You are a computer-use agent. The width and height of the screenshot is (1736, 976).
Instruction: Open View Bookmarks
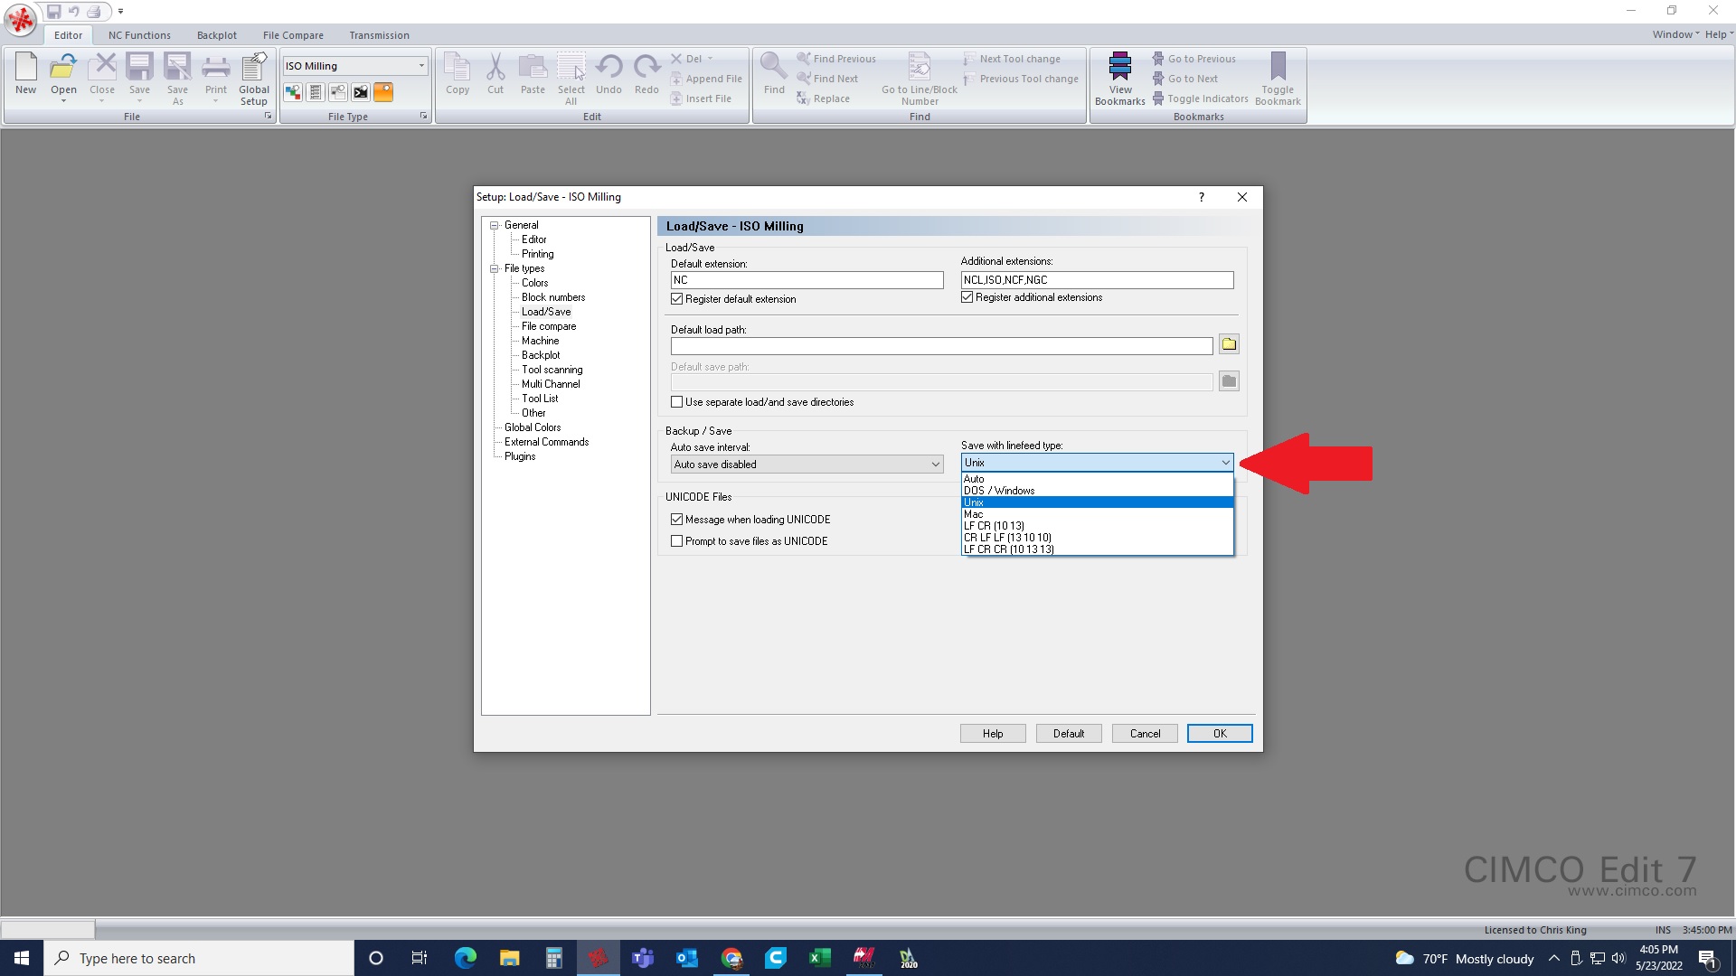(1120, 79)
